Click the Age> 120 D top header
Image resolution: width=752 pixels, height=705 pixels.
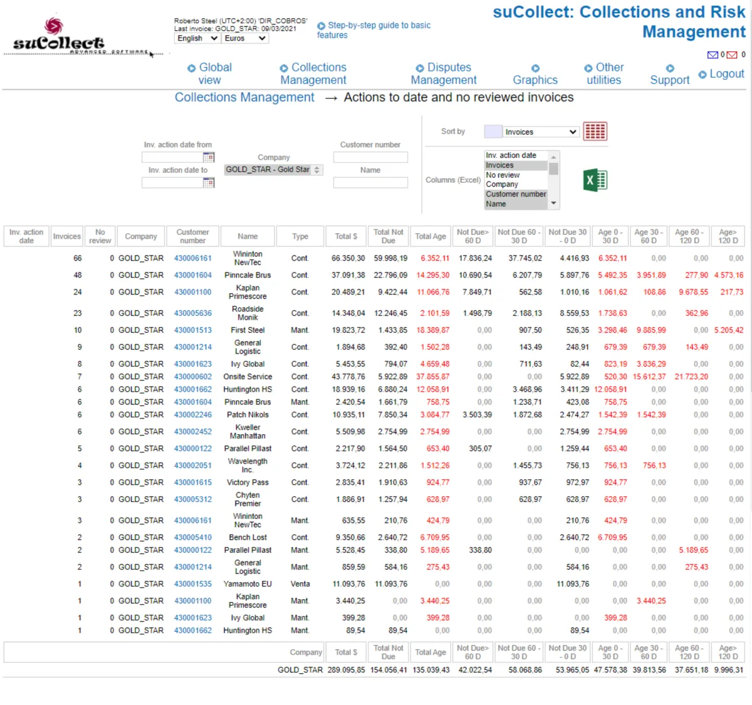(728, 236)
